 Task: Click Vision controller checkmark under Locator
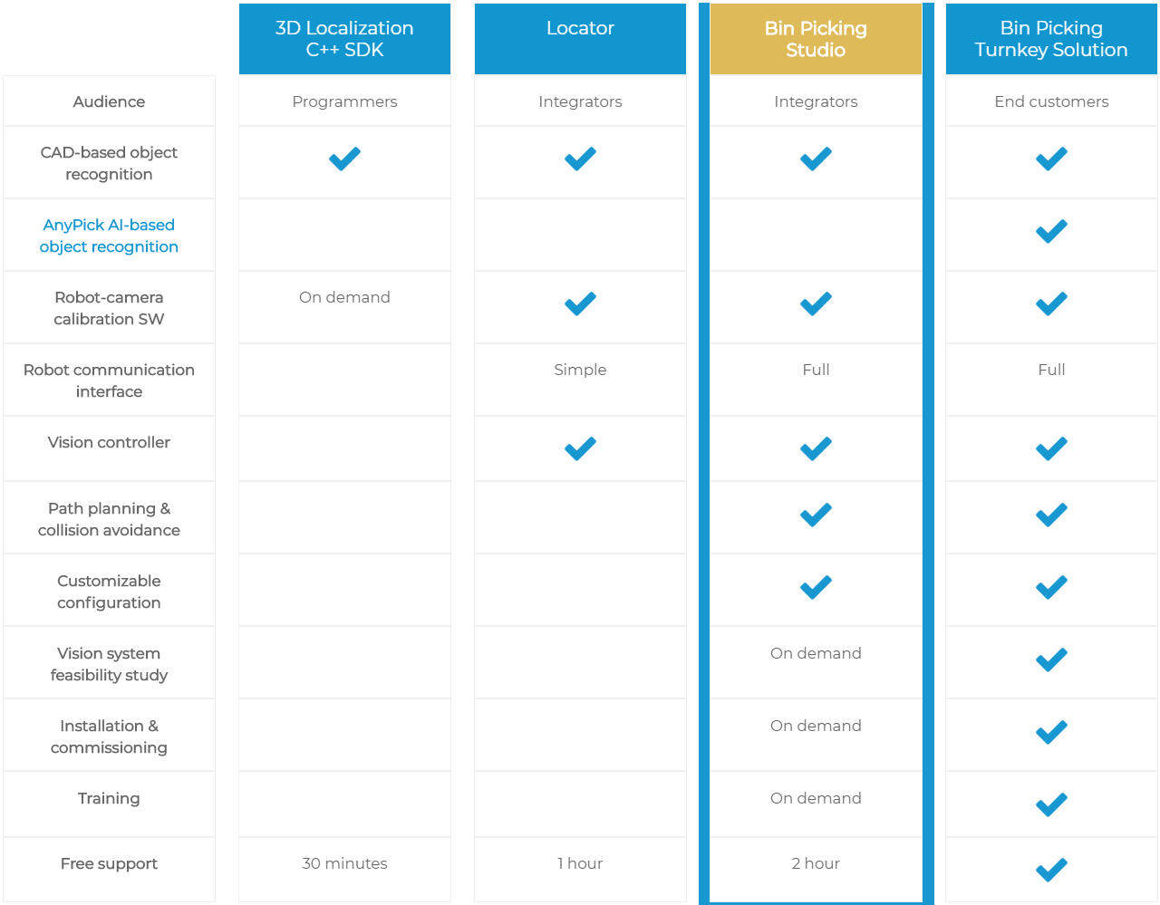(x=580, y=448)
